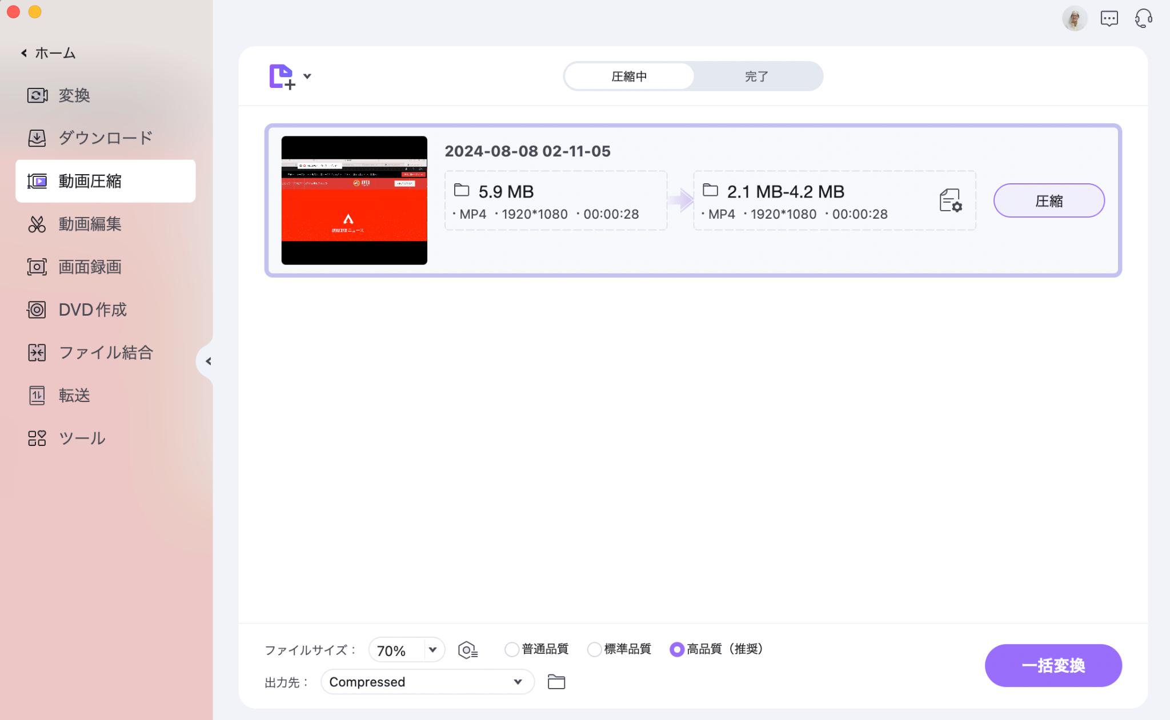
Task: Click the ツール grid icon
Action: pyautogui.click(x=37, y=438)
